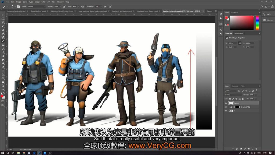Select the Rectangular Marquee tool
This screenshot has width=275, height=155.
coord(3,19)
